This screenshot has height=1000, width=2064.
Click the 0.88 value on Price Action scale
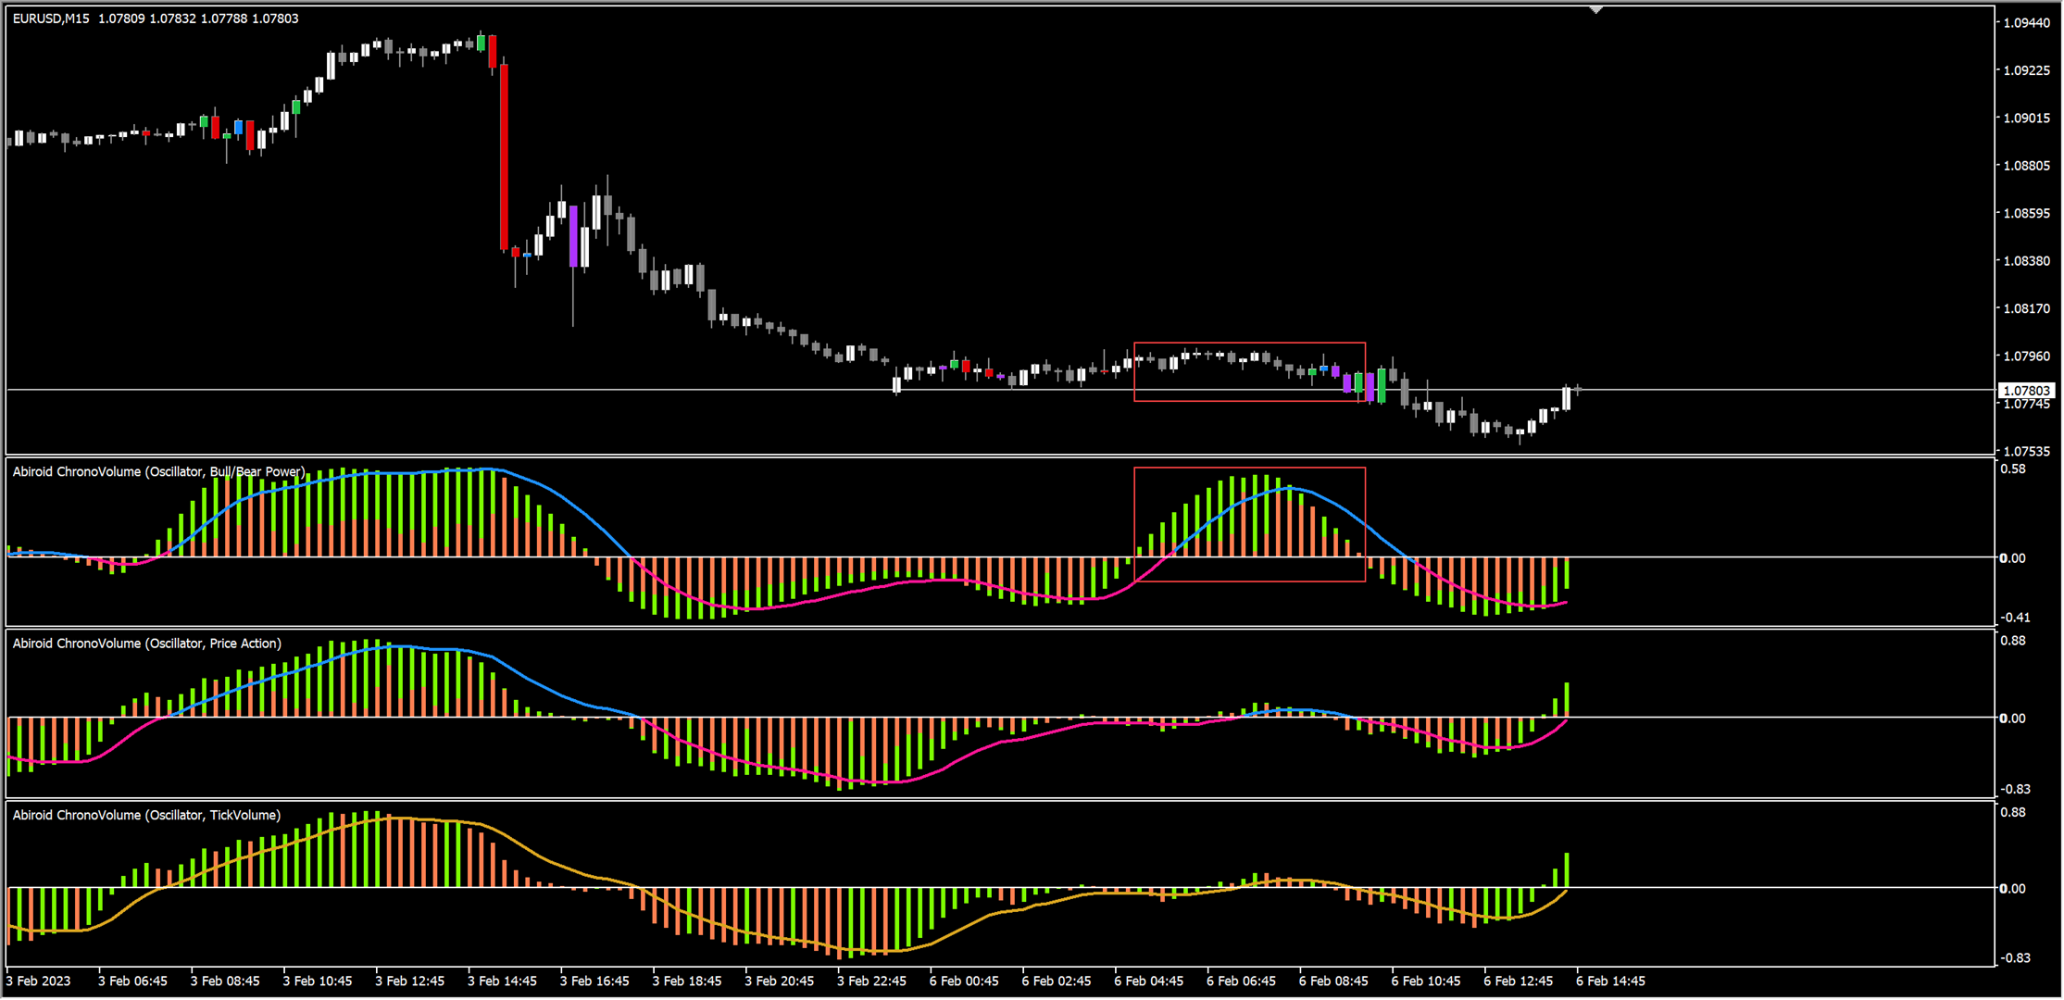[x=2013, y=641]
